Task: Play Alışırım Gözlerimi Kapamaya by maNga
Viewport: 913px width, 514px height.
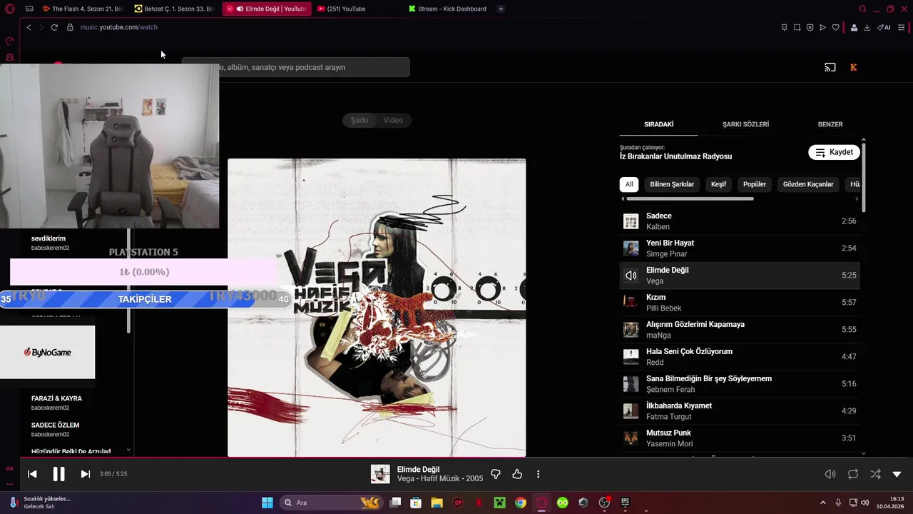Action: pyautogui.click(x=740, y=330)
